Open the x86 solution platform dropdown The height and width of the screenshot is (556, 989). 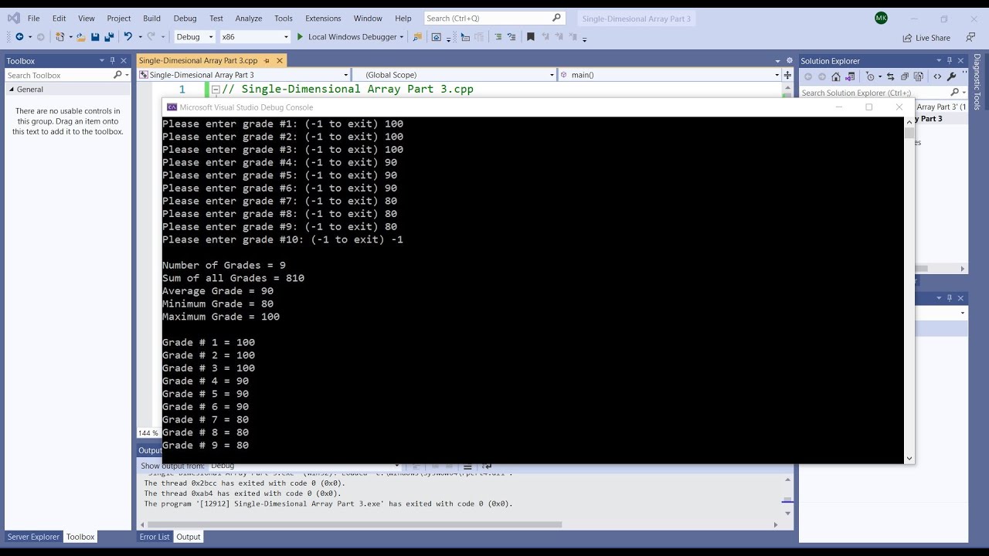point(286,36)
